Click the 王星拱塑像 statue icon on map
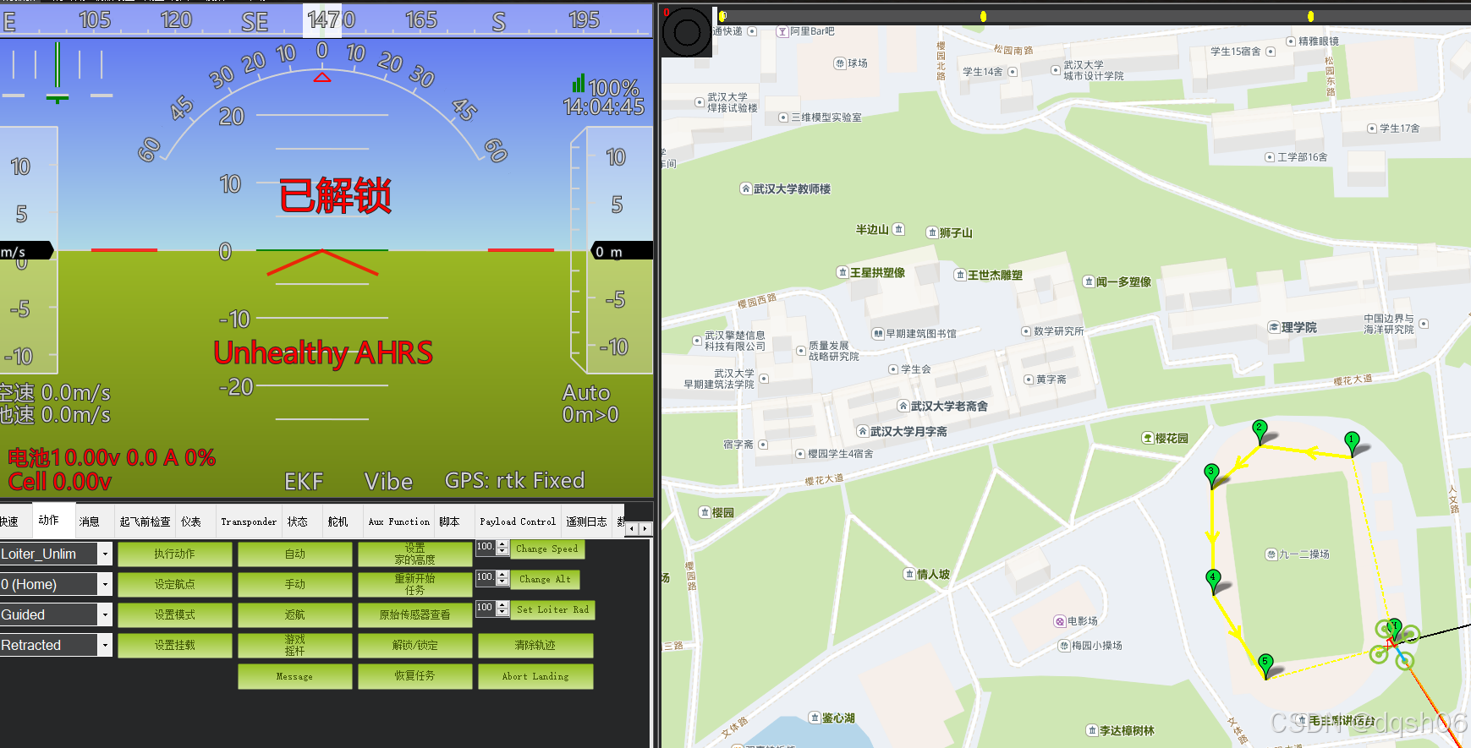The height and width of the screenshot is (748, 1471). coord(843,272)
